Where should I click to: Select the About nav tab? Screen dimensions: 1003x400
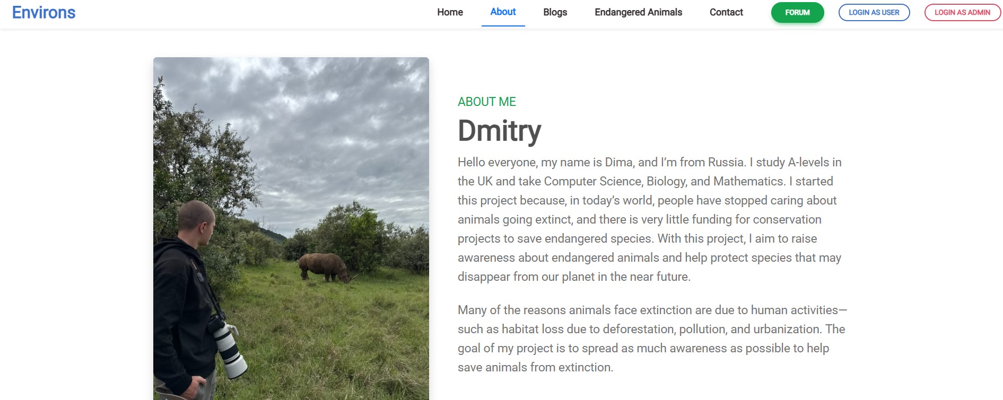click(x=503, y=12)
